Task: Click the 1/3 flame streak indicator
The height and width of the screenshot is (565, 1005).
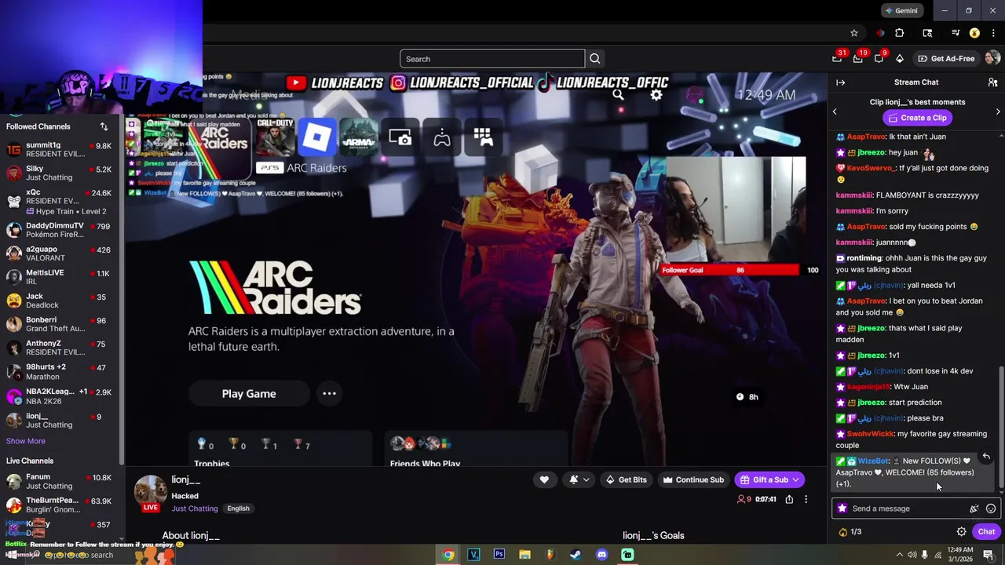Action: point(850,531)
